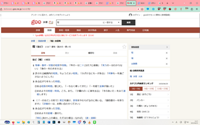Image resolution: width=200 pixels, height=125 pixels.
Task: Open the red service termination notice link
Action: point(64,36)
